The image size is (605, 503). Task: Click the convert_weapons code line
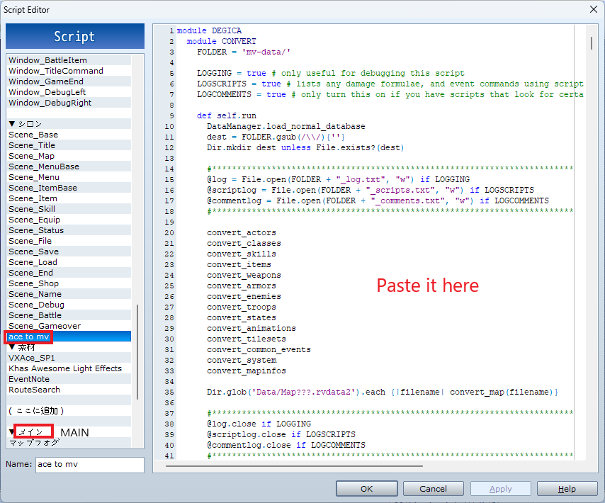pyautogui.click(x=244, y=275)
